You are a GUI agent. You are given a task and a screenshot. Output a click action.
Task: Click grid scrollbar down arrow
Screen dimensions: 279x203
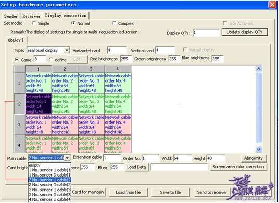pyautogui.click(x=259, y=150)
